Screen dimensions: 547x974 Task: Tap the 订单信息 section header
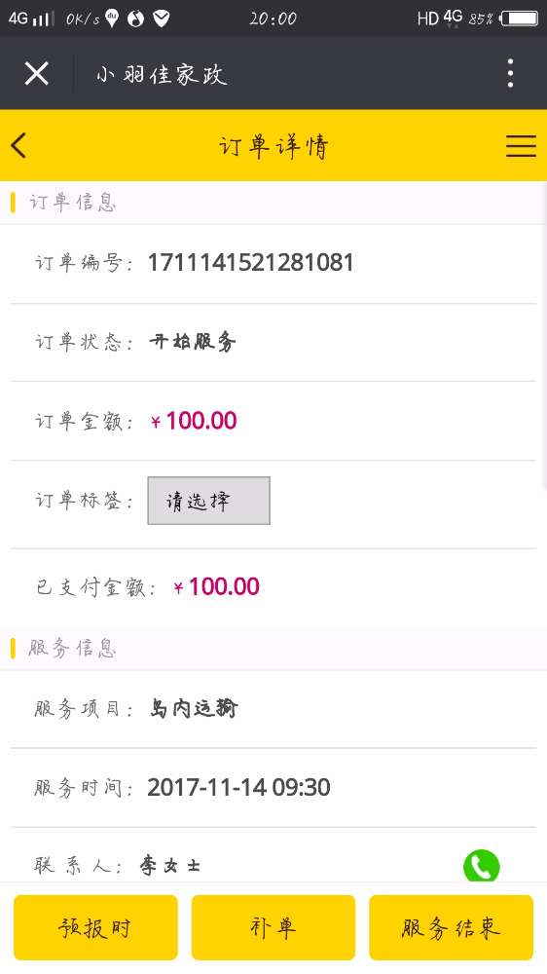tap(72, 203)
